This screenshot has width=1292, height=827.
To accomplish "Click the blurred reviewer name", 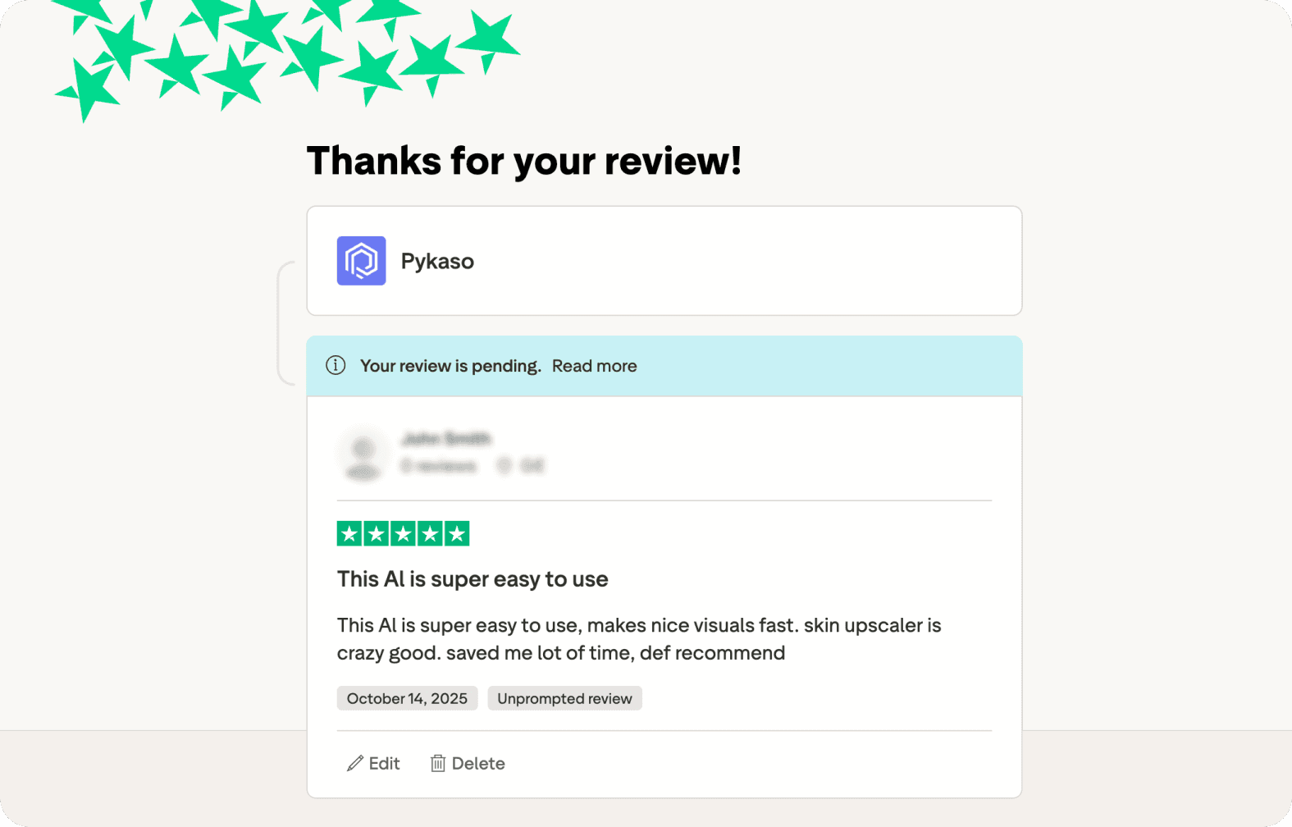I will 446,439.
